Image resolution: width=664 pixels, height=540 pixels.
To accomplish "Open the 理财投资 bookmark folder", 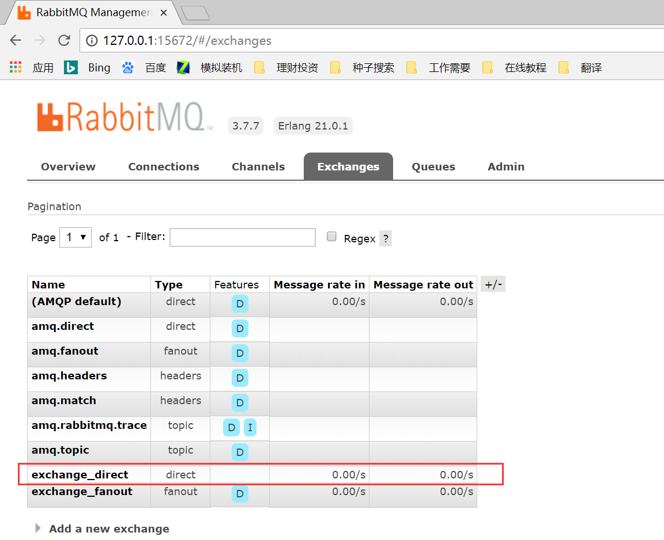I will (x=286, y=67).
